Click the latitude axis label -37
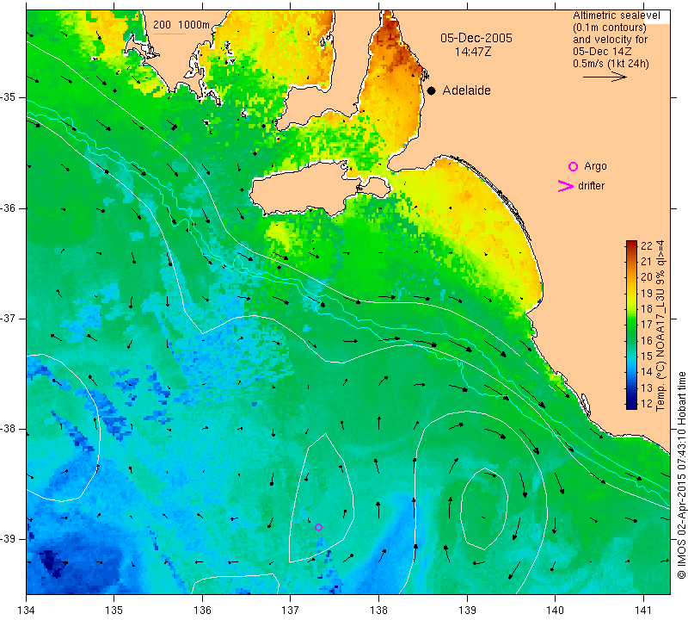This screenshot has height=620, width=688. click(x=9, y=318)
